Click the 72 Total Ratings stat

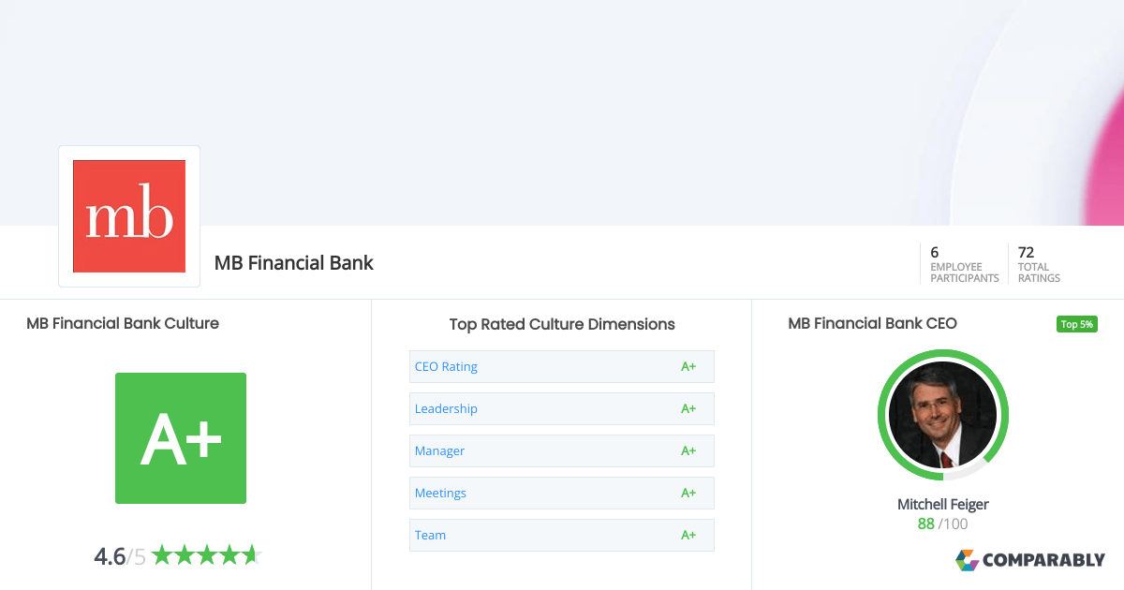pyautogui.click(x=1039, y=264)
